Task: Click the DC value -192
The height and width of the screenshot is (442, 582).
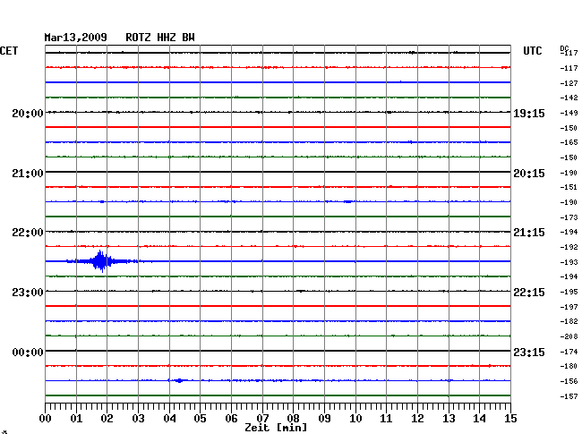Action: click(x=569, y=247)
